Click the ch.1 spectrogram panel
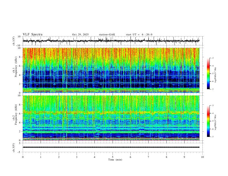 (111, 70)
